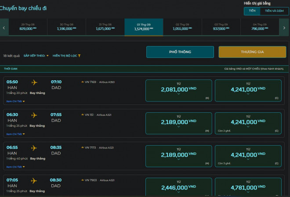Select the 31 Thg 08 date tab
Image resolution: width=290 pixels, height=197 pixels.
105,27
